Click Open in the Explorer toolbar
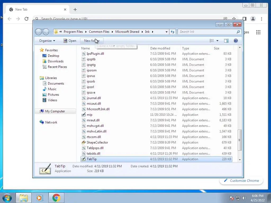The image size is (271, 203). [70, 41]
